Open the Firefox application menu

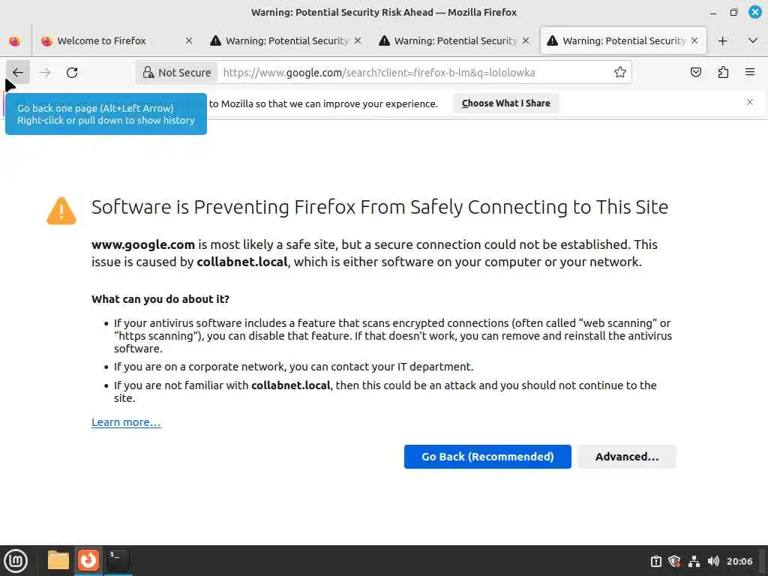click(x=749, y=73)
